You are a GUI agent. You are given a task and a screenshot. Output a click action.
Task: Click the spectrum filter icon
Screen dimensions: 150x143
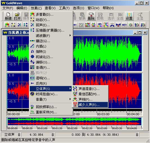106,25
